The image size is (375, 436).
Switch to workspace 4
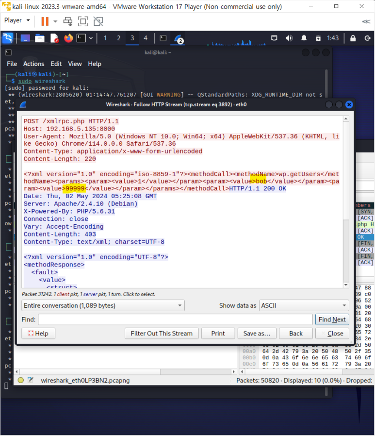pos(146,38)
